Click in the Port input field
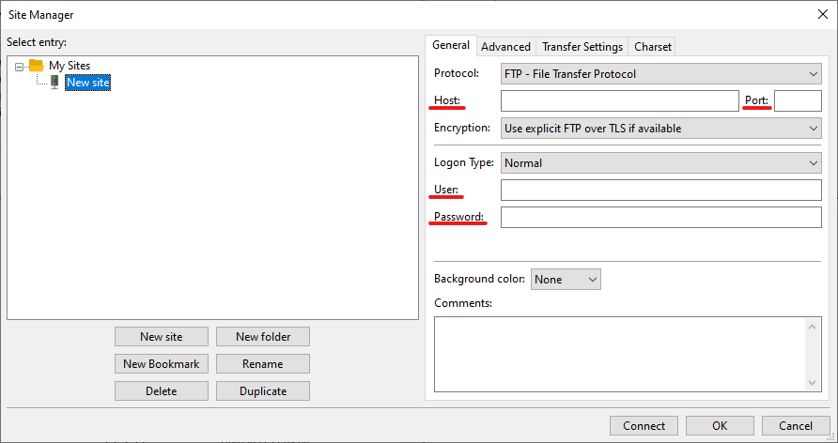 [x=798, y=100]
